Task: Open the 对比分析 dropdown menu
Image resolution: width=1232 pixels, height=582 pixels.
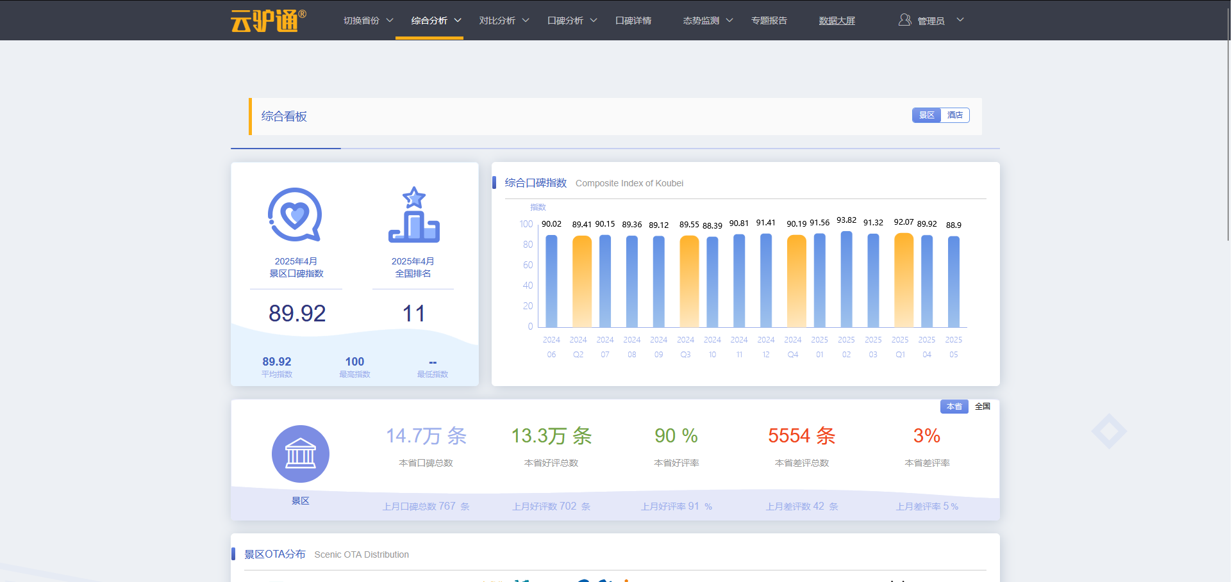Action: (x=504, y=20)
